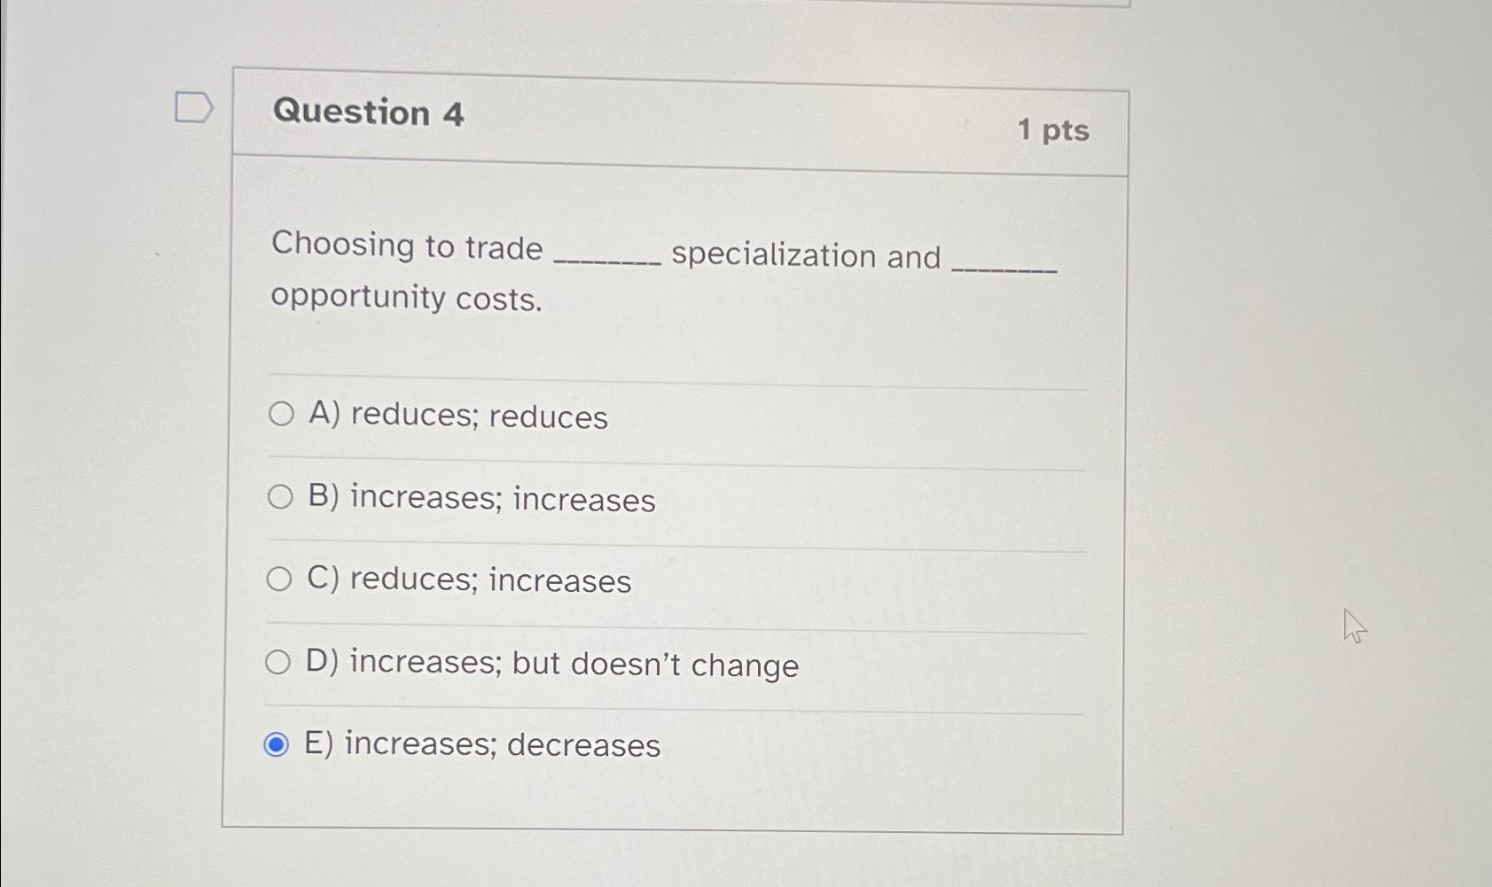The image size is (1492, 887).
Task: Click the filled radio beside option E
Action: tap(277, 745)
